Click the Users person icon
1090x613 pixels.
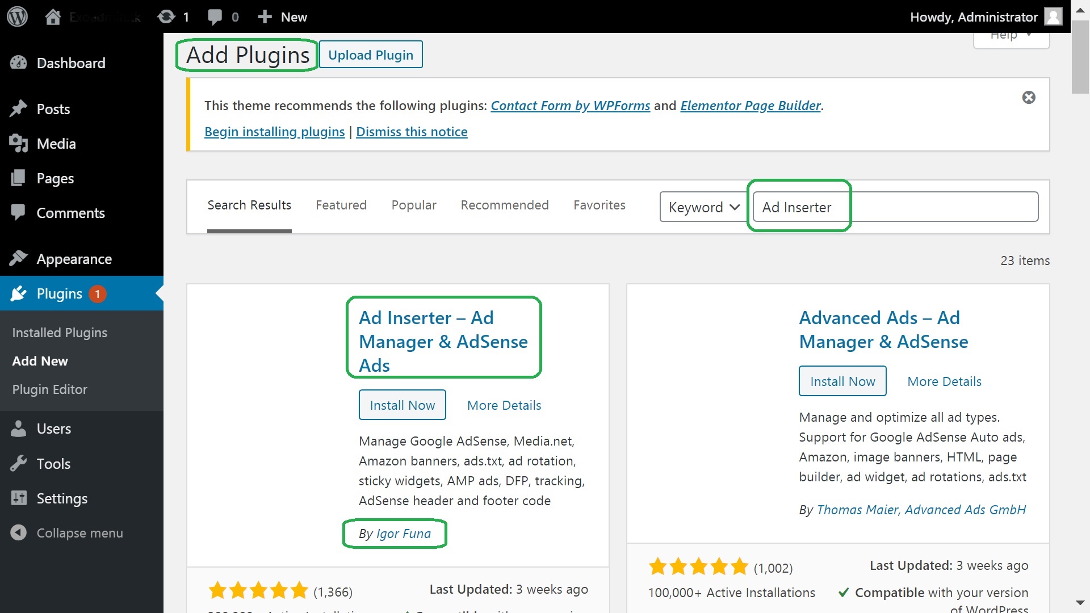coord(18,429)
